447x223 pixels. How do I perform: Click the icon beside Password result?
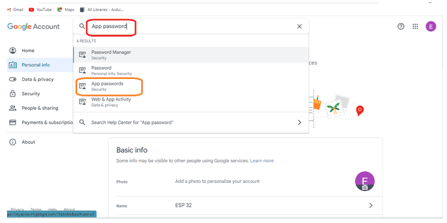83,70
